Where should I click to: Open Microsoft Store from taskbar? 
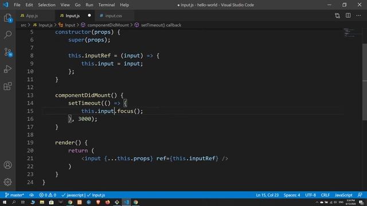(x=51, y=202)
